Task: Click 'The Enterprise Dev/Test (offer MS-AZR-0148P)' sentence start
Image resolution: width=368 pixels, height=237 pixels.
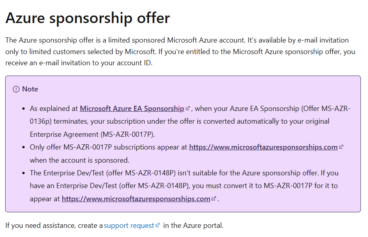Action: [x=103, y=173]
